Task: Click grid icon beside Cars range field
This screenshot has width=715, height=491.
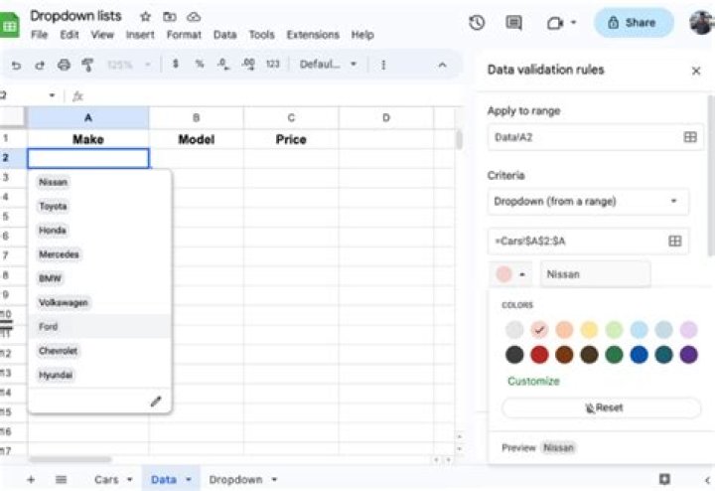Action: pos(675,241)
